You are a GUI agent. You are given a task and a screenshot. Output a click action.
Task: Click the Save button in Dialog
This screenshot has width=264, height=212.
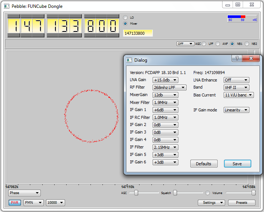tap(237, 164)
